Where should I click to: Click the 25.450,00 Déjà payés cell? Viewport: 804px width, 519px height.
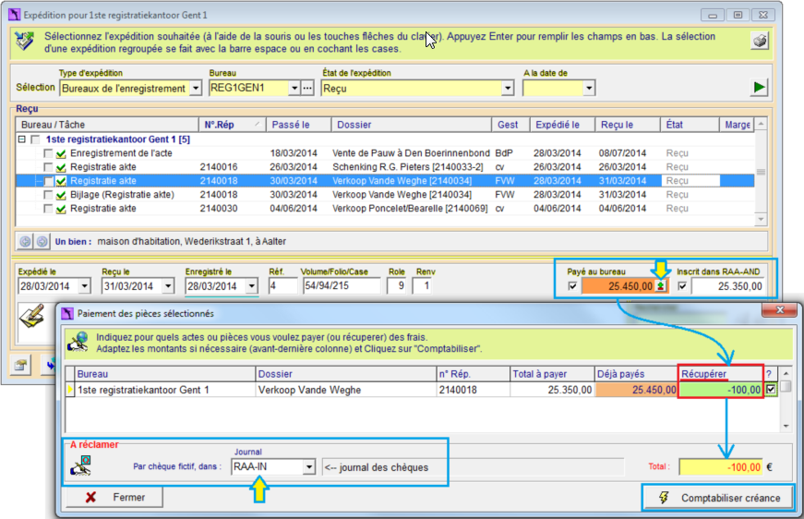(x=636, y=390)
